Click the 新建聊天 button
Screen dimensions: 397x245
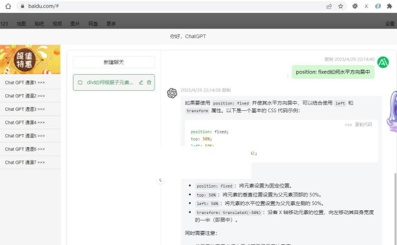tap(113, 63)
